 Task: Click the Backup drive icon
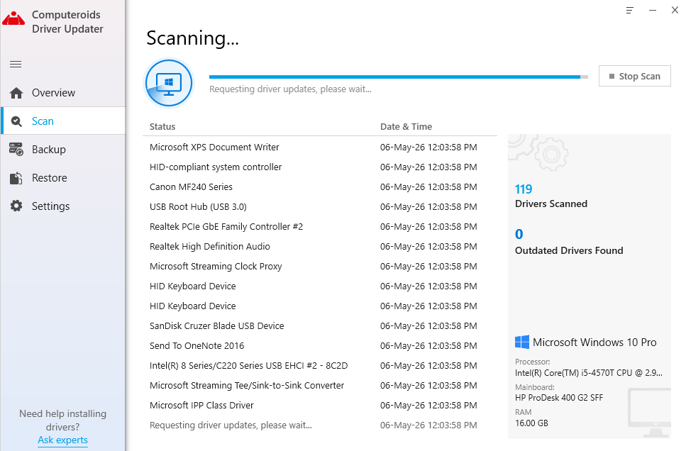tap(16, 150)
